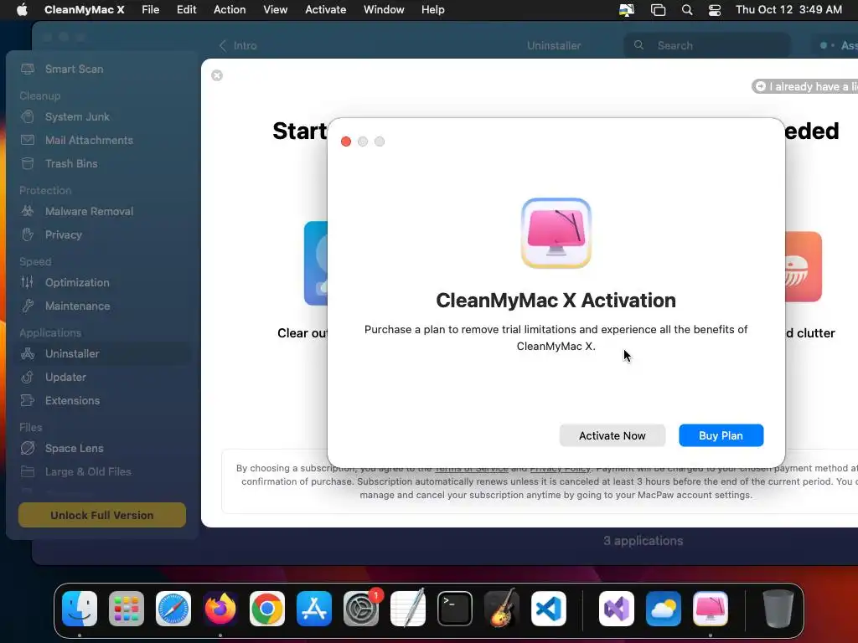Open Weather app from the Dock
The image size is (858, 643).
(664, 609)
